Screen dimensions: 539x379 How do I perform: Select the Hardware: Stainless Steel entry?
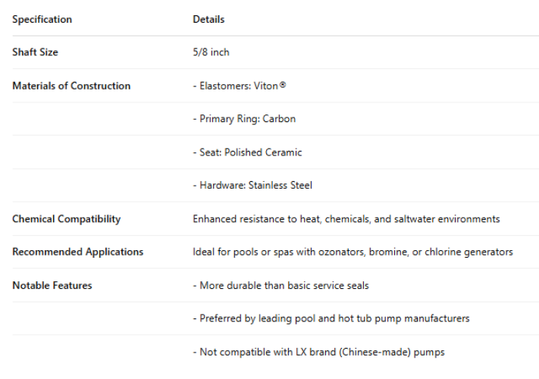click(252, 185)
